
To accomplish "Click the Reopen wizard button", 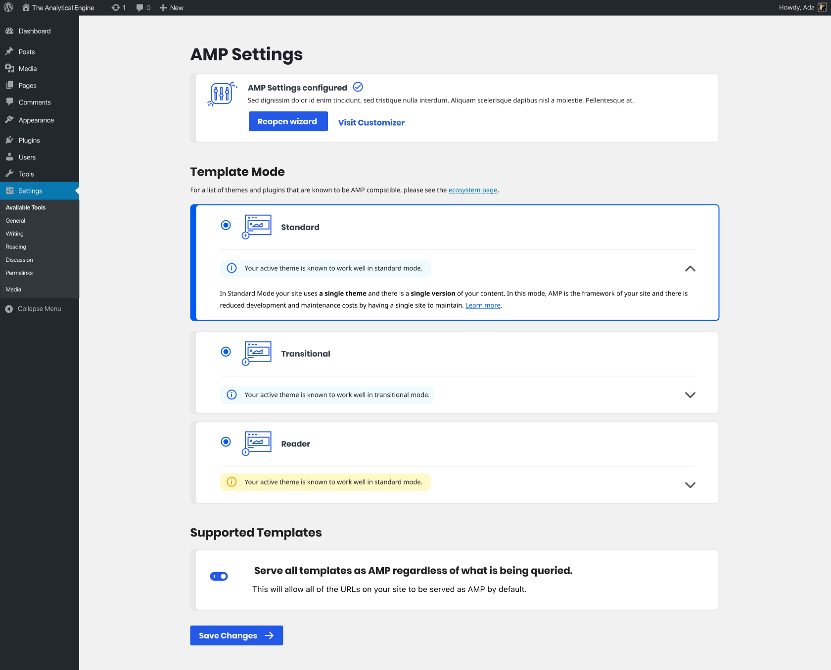I will coord(288,121).
